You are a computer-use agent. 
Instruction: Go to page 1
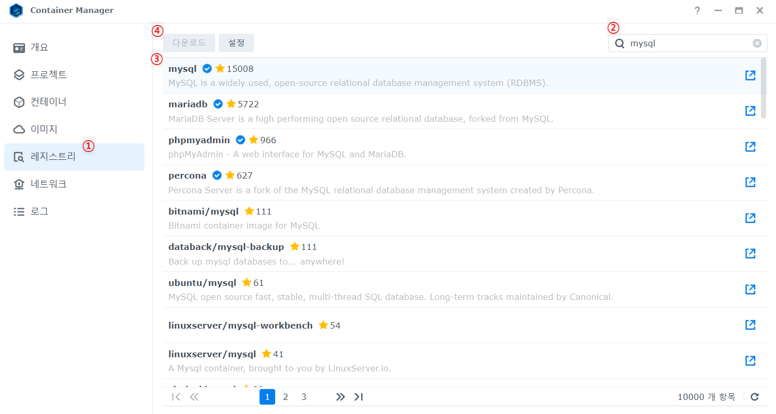click(267, 397)
